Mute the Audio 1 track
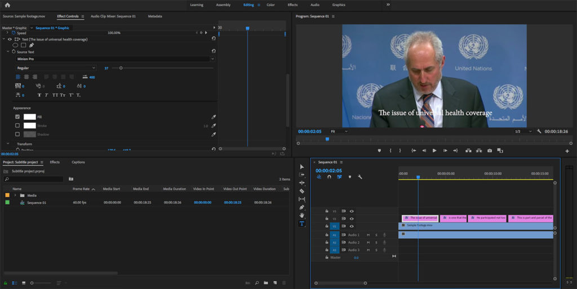The image size is (577, 289). click(x=368, y=235)
